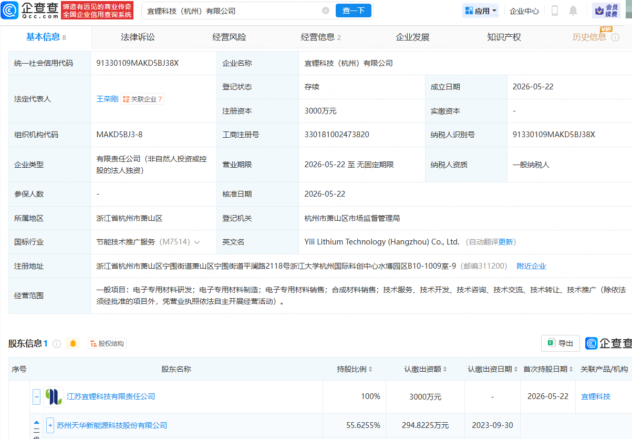This screenshot has width=632, height=439.
Task: Click 登记状态 存续 value
Action: pos(312,87)
